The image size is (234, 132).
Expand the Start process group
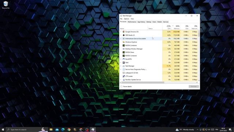pyautogui.click(x=121, y=63)
